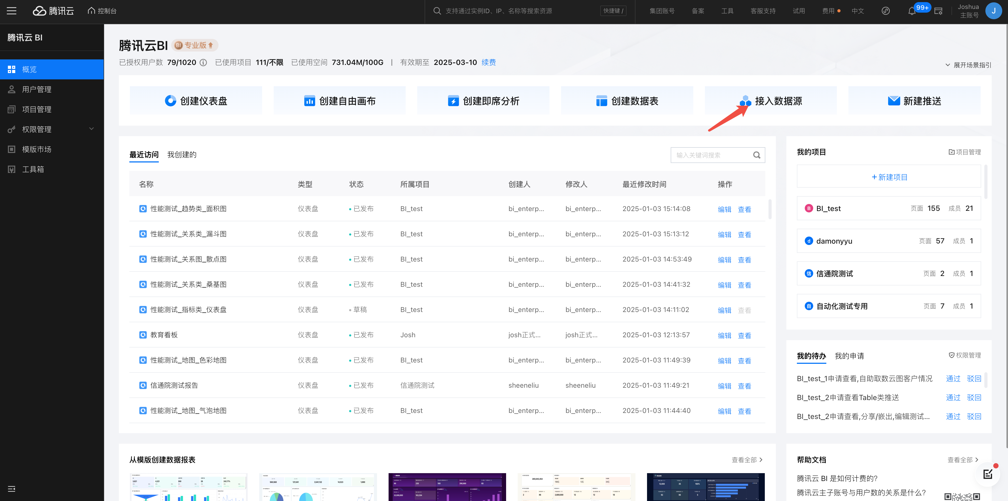Open the floating feedback edit icon
Screen dimensions: 1008x501
click(x=987, y=474)
